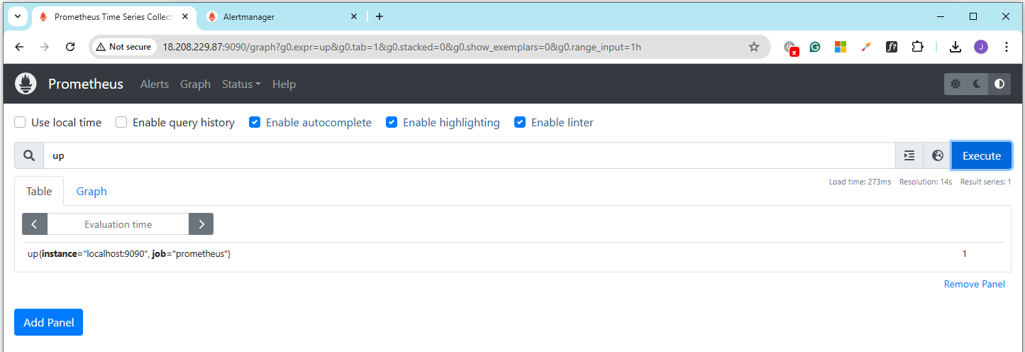Viewport: 1025px width, 352px height.
Task: Go to previous evaluation time
Action: pos(35,224)
